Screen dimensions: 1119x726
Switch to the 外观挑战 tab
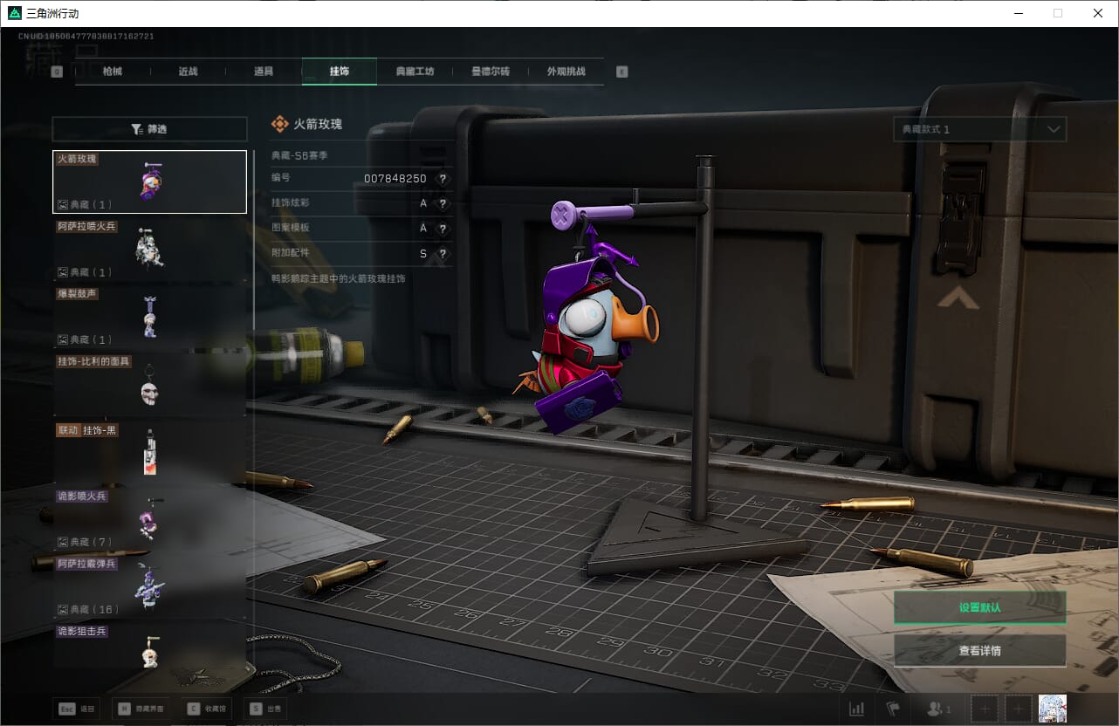(x=566, y=72)
